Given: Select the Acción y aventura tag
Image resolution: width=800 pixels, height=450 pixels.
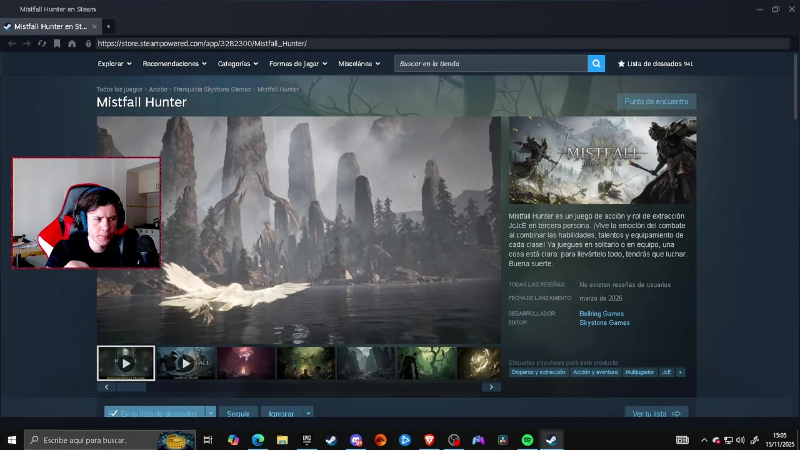Looking at the screenshot, I should coord(595,372).
